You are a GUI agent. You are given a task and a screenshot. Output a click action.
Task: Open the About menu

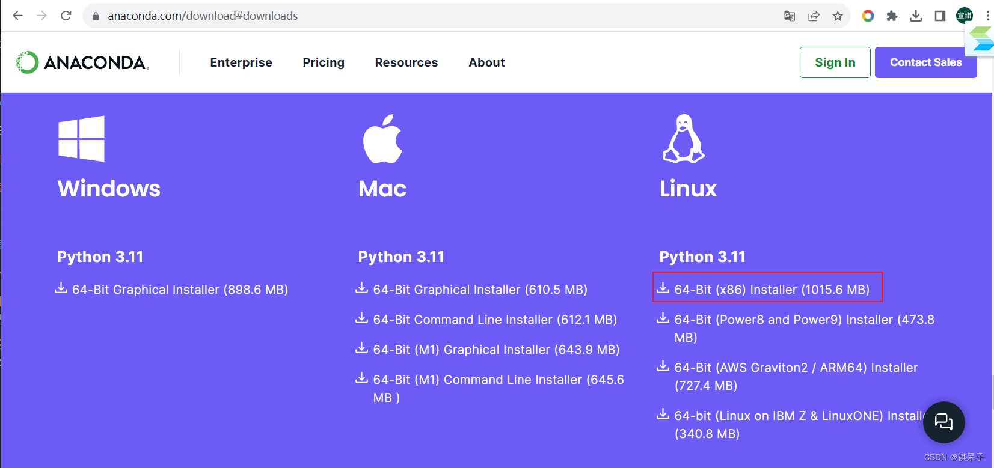click(x=486, y=62)
